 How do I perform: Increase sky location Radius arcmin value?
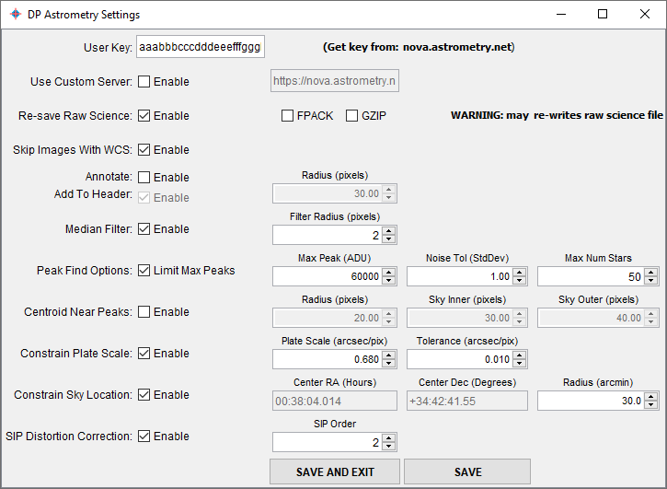[x=651, y=396]
